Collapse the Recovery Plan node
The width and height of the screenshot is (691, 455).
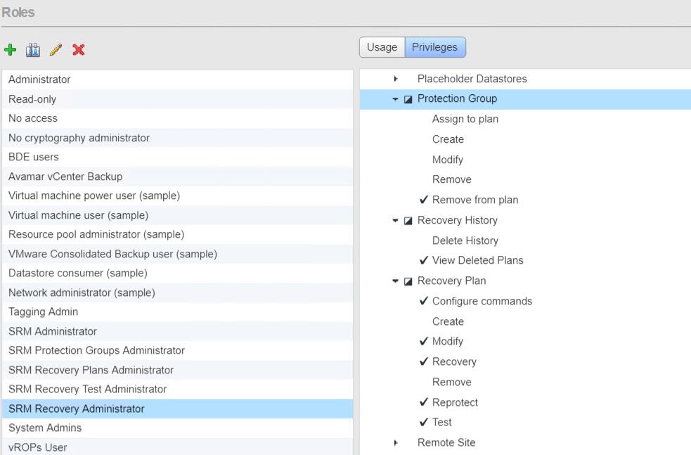point(395,281)
